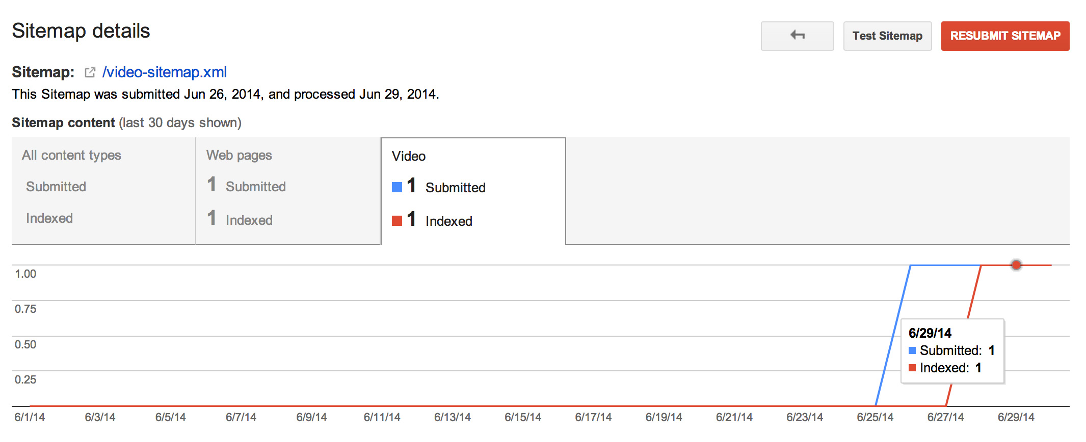Click the 1.00 y-axis label
Screen dimensions: 1086x442
coord(25,274)
